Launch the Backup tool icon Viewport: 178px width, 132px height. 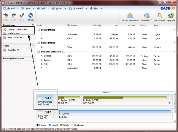coord(159,16)
